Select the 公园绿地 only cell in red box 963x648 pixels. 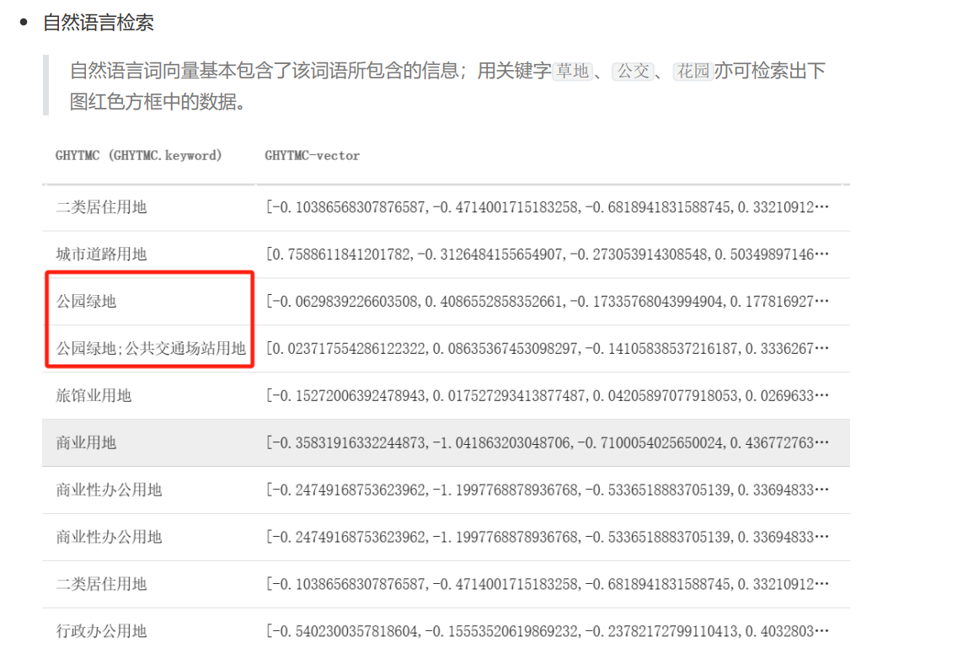pos(86,302)
